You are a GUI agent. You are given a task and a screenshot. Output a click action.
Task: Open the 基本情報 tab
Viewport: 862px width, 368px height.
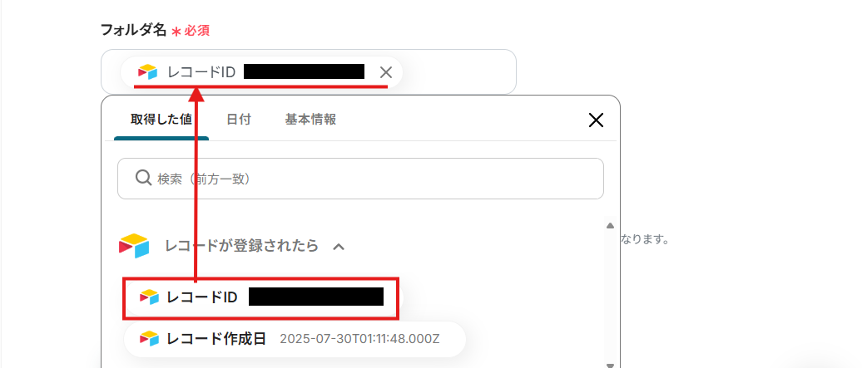click(310, 119)
